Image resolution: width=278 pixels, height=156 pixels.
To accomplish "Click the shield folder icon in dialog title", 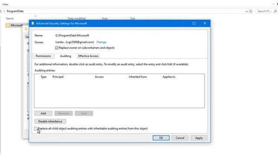I will pos(33,23).
